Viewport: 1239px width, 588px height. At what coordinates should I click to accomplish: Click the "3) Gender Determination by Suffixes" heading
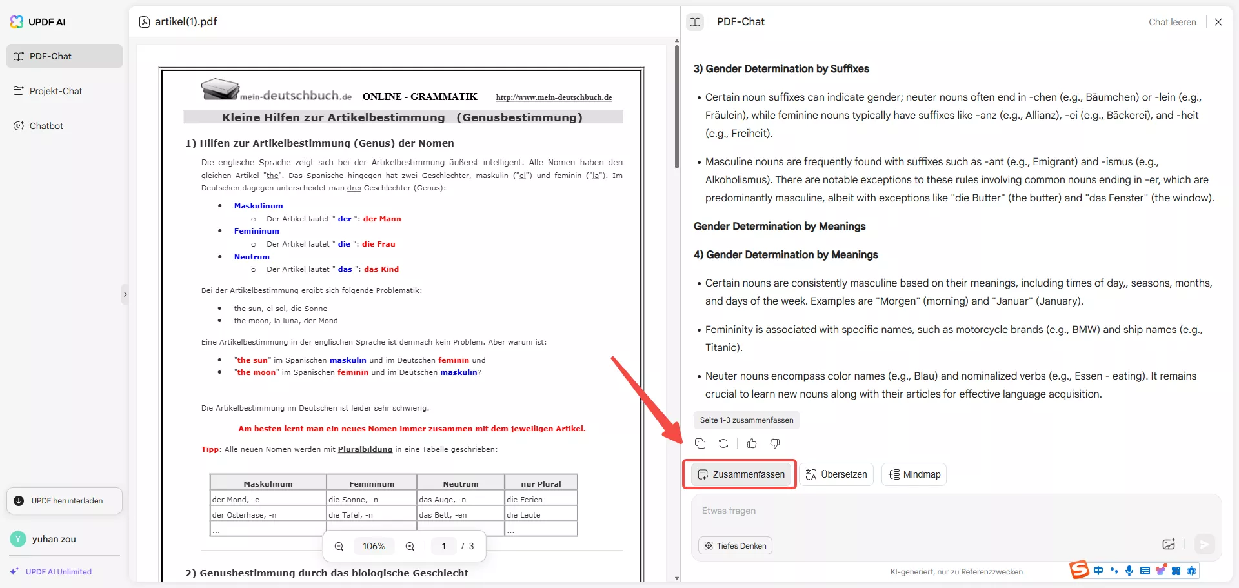coord(781,69)
